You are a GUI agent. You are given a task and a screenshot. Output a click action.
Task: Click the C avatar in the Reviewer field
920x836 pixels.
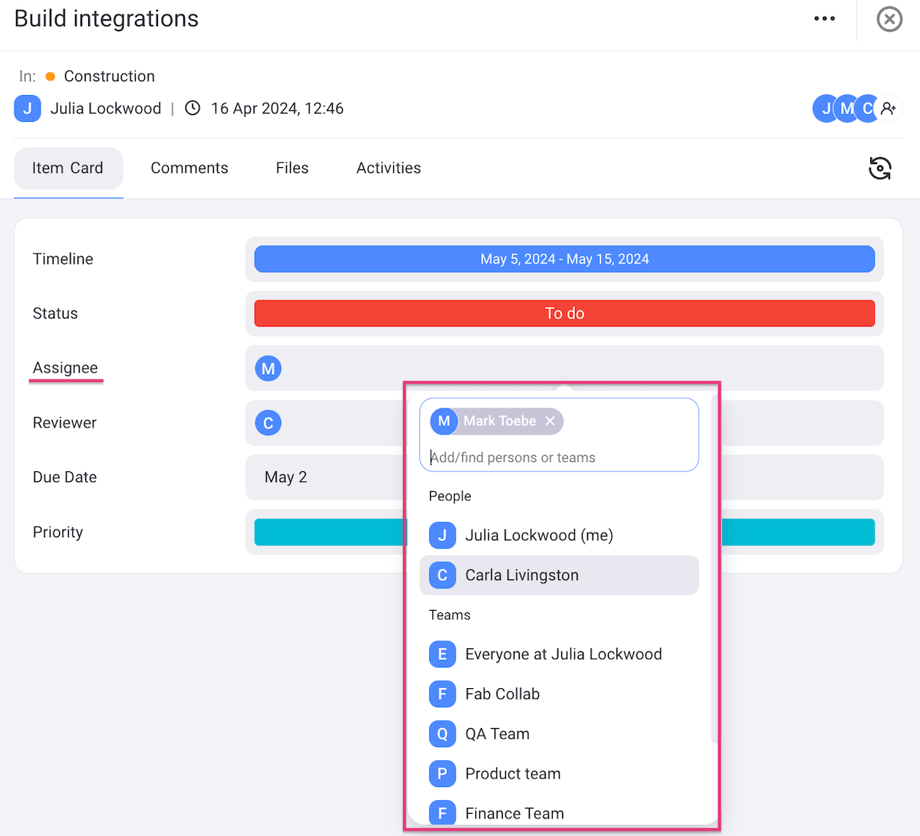coord(268,422)
